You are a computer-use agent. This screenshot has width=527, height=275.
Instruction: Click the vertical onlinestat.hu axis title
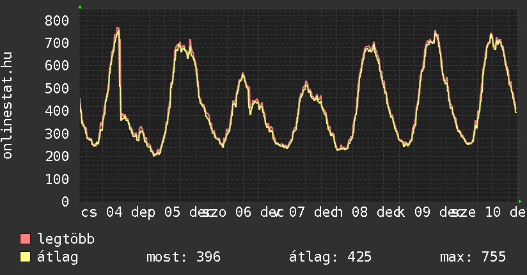click(x=8, y=106)
